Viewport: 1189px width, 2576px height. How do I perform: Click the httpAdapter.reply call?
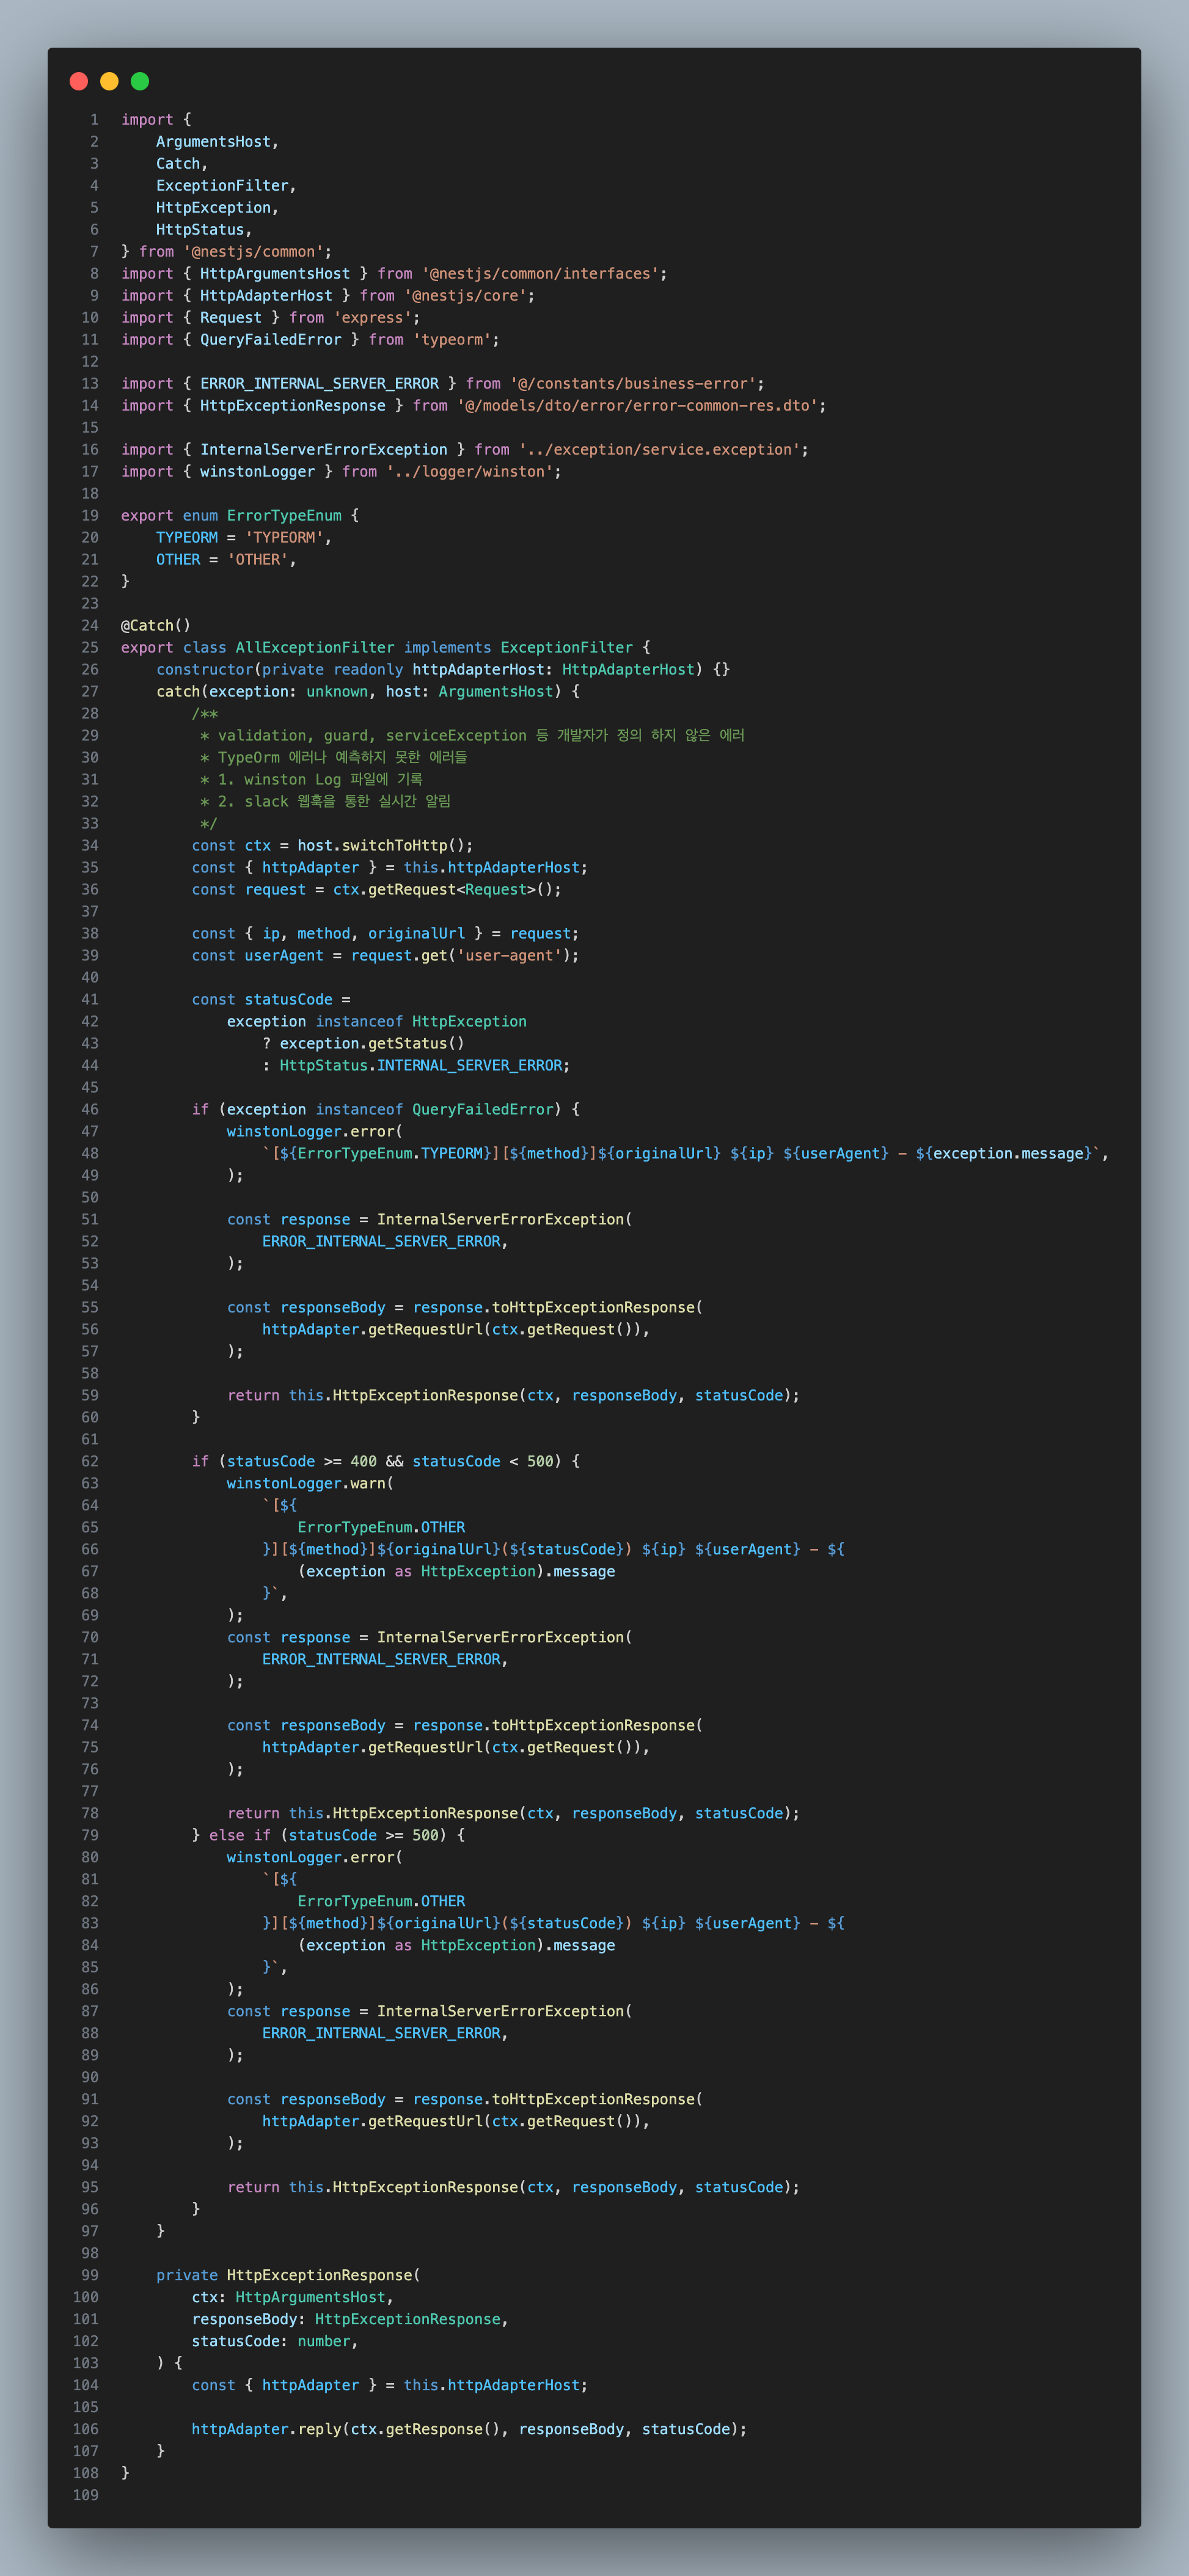(266, 2429)
